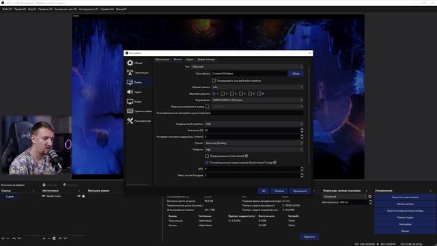Open scene transition type dropdown
The height and width of the screenshot is (246, 437).
point(344,197)
